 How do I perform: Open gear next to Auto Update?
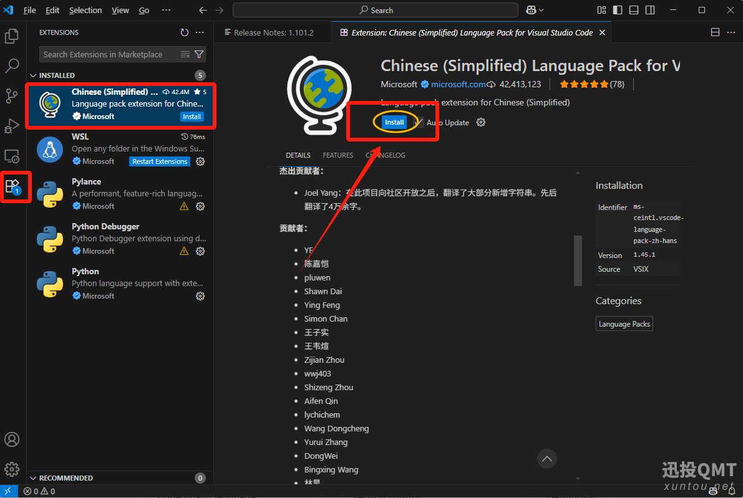481,122
